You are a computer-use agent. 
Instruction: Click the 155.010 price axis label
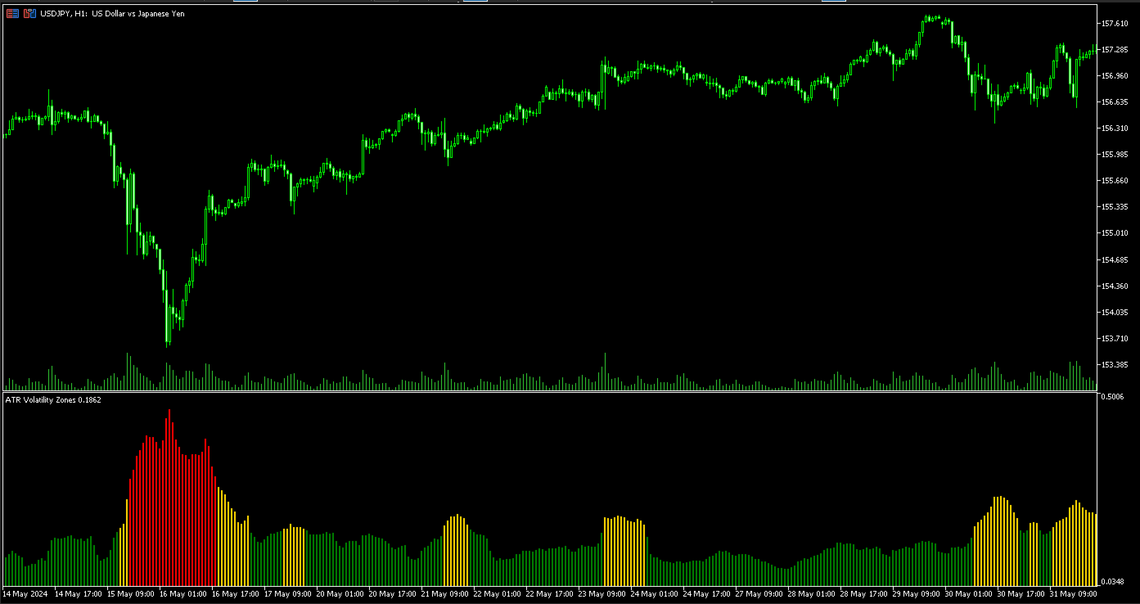pyautogui.click(x=1115, y=233)
